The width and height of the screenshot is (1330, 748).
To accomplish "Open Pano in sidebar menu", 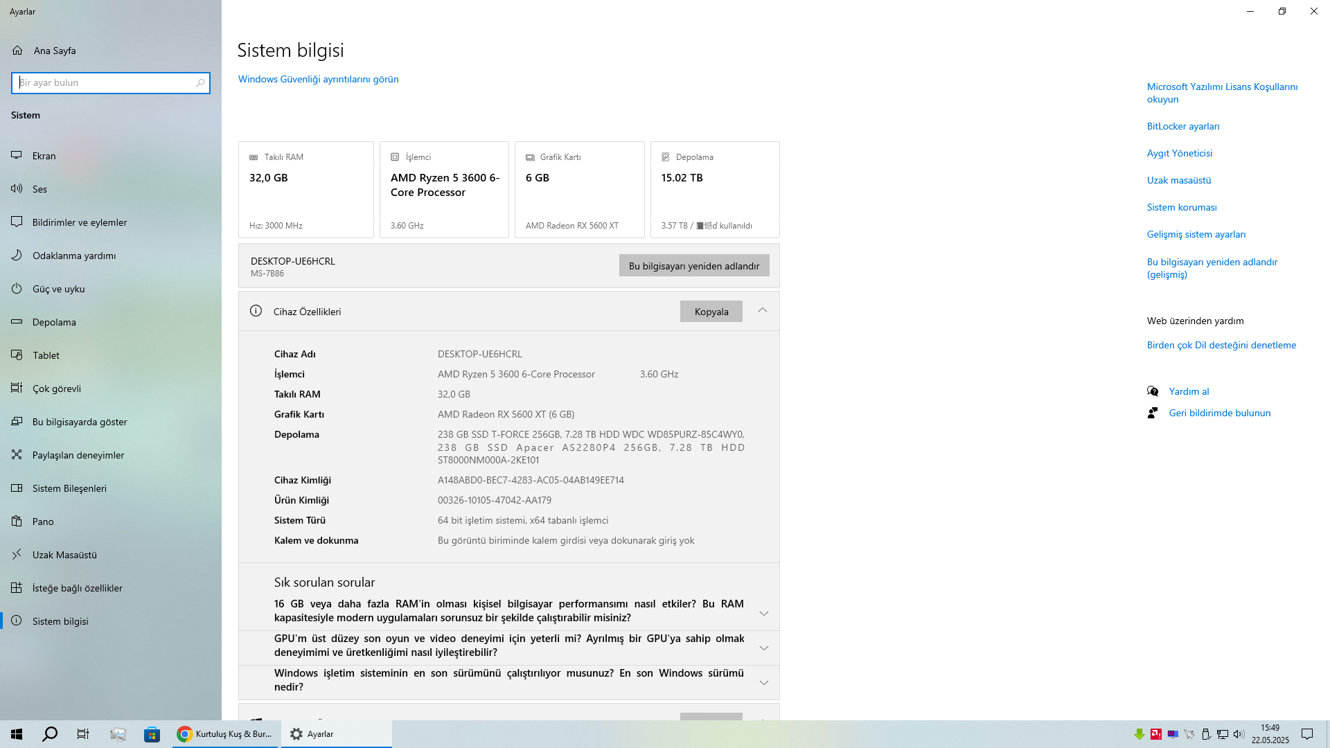I will [111, 522].
